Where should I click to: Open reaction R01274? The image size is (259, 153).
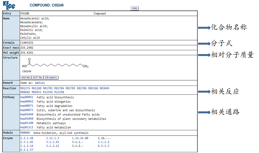[25, 88]
